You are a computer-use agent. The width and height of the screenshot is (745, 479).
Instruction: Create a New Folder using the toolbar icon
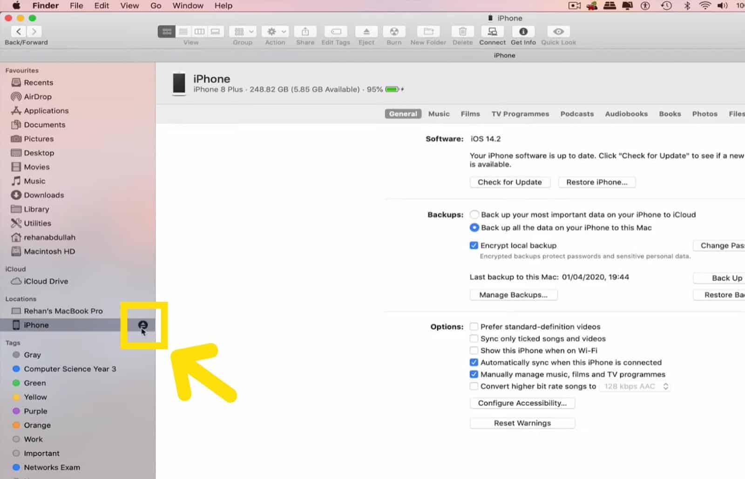(x=427, y=32)
